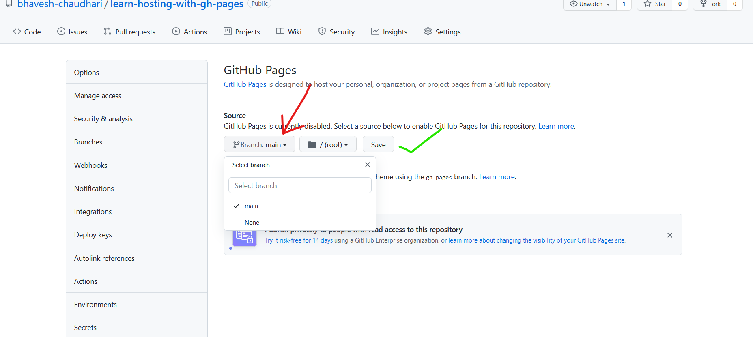This screenshot has height=337, width=753.
Task: Open the Code tab
Action: point(27,32)
